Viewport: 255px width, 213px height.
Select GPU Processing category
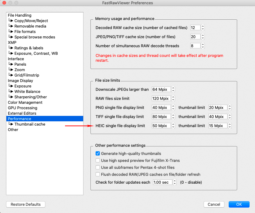pos(22,108)
